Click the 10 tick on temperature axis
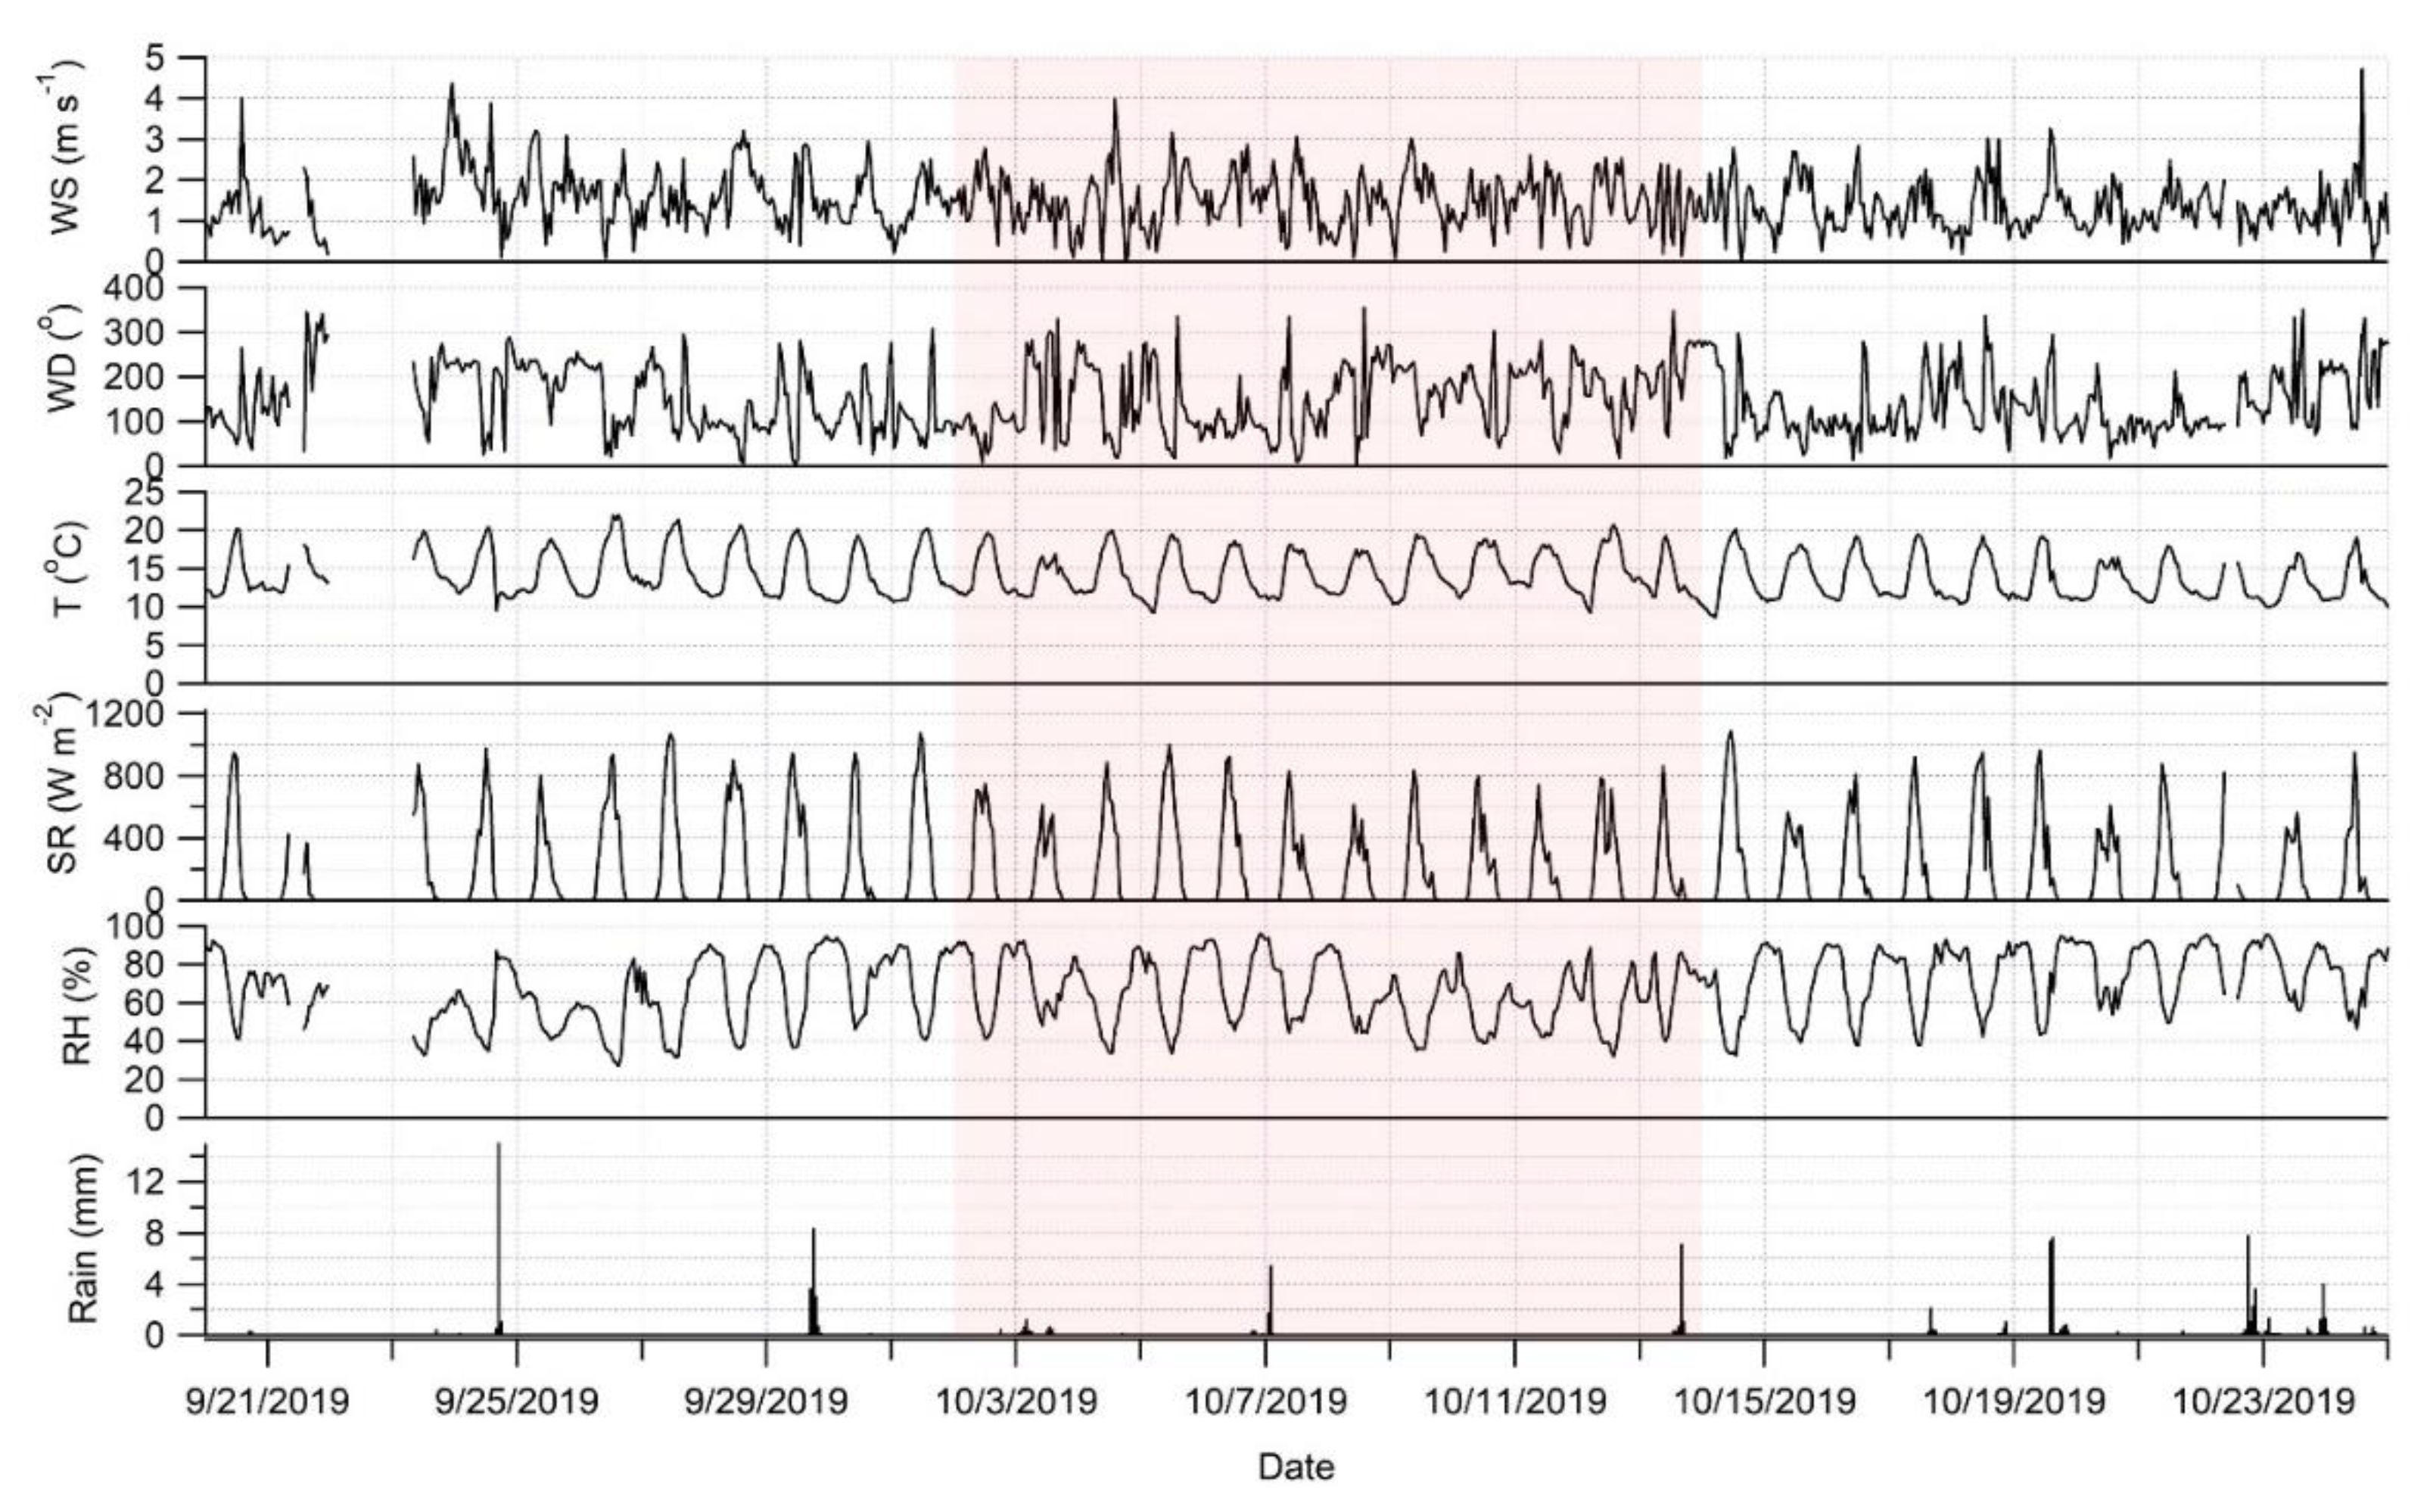The height and width of the screenshot is (1512, 2430). [x=146, y=607]
